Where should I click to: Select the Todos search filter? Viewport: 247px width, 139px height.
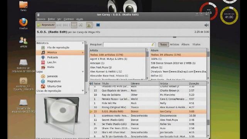163,45
